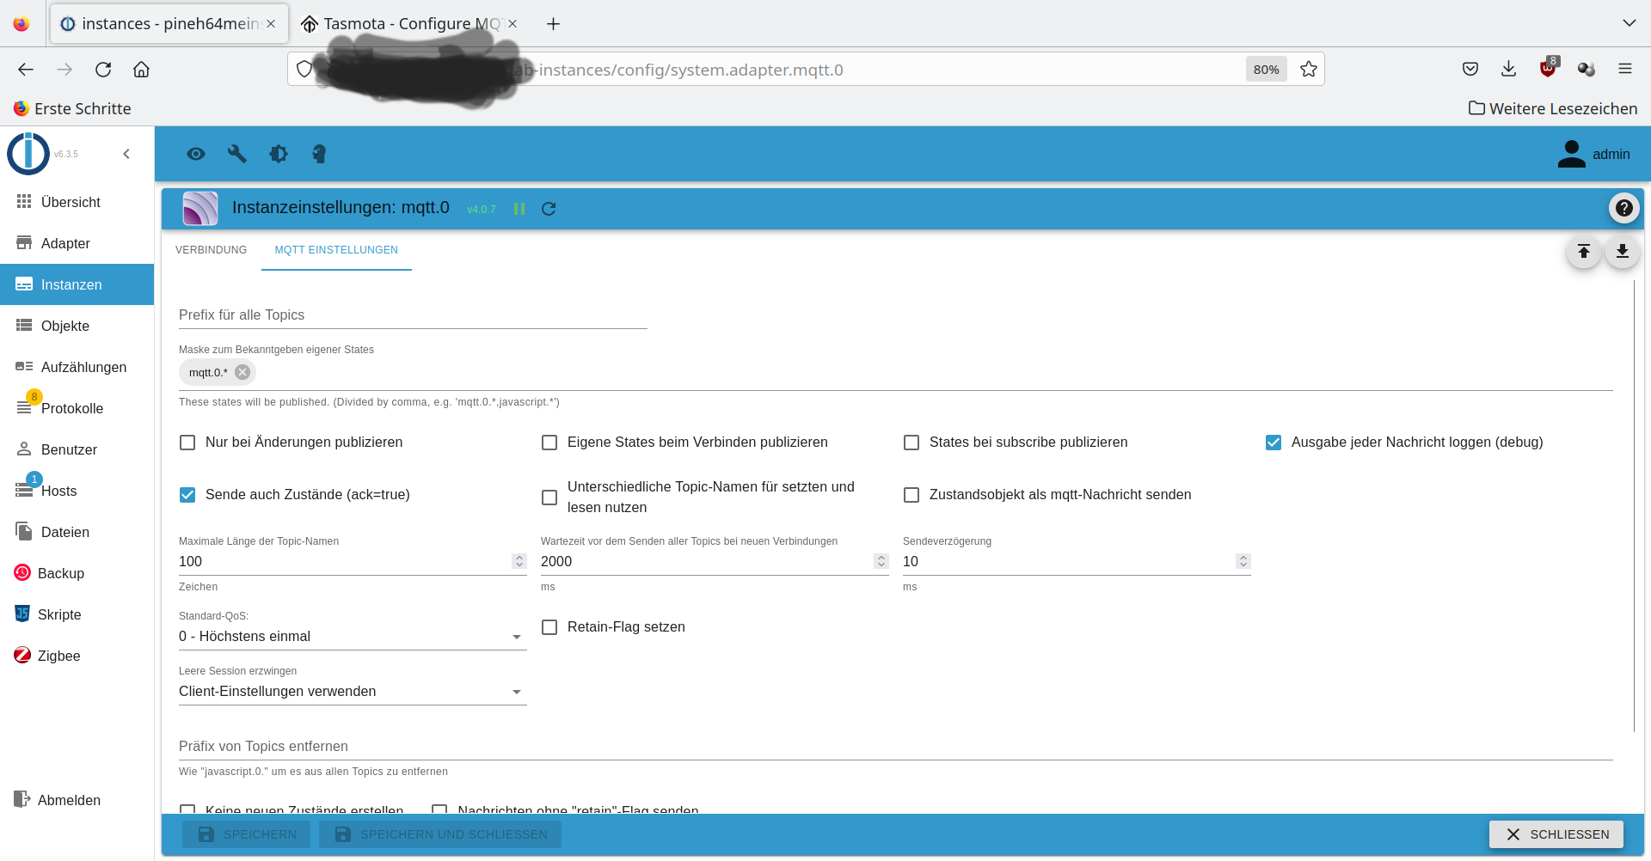Open the wrench settings icon
Image resolution: width=1651 pixels, height=861 pixels.
237,154
